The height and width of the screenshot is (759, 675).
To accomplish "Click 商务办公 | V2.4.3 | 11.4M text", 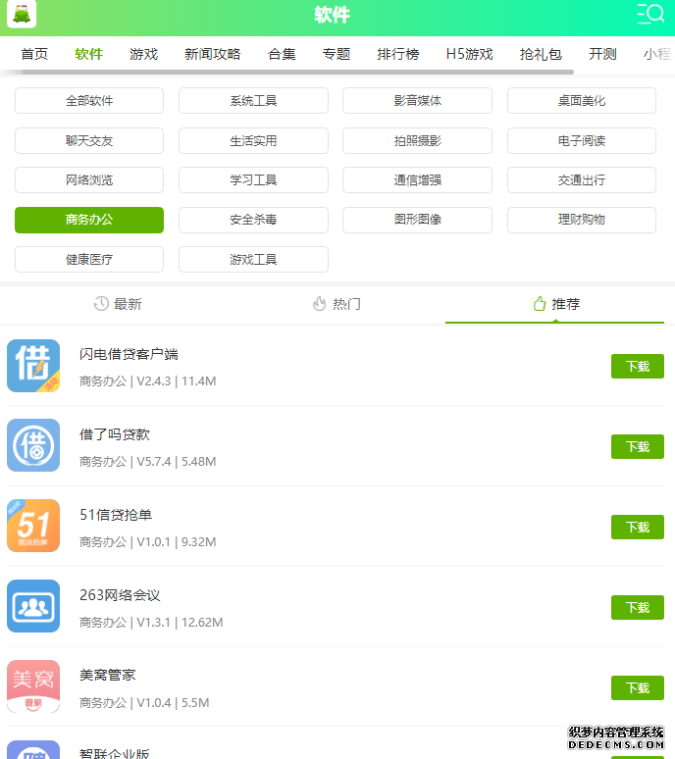I will click(148, 381).
